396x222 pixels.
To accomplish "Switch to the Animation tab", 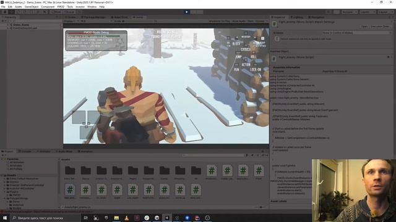I will point(85,151).
